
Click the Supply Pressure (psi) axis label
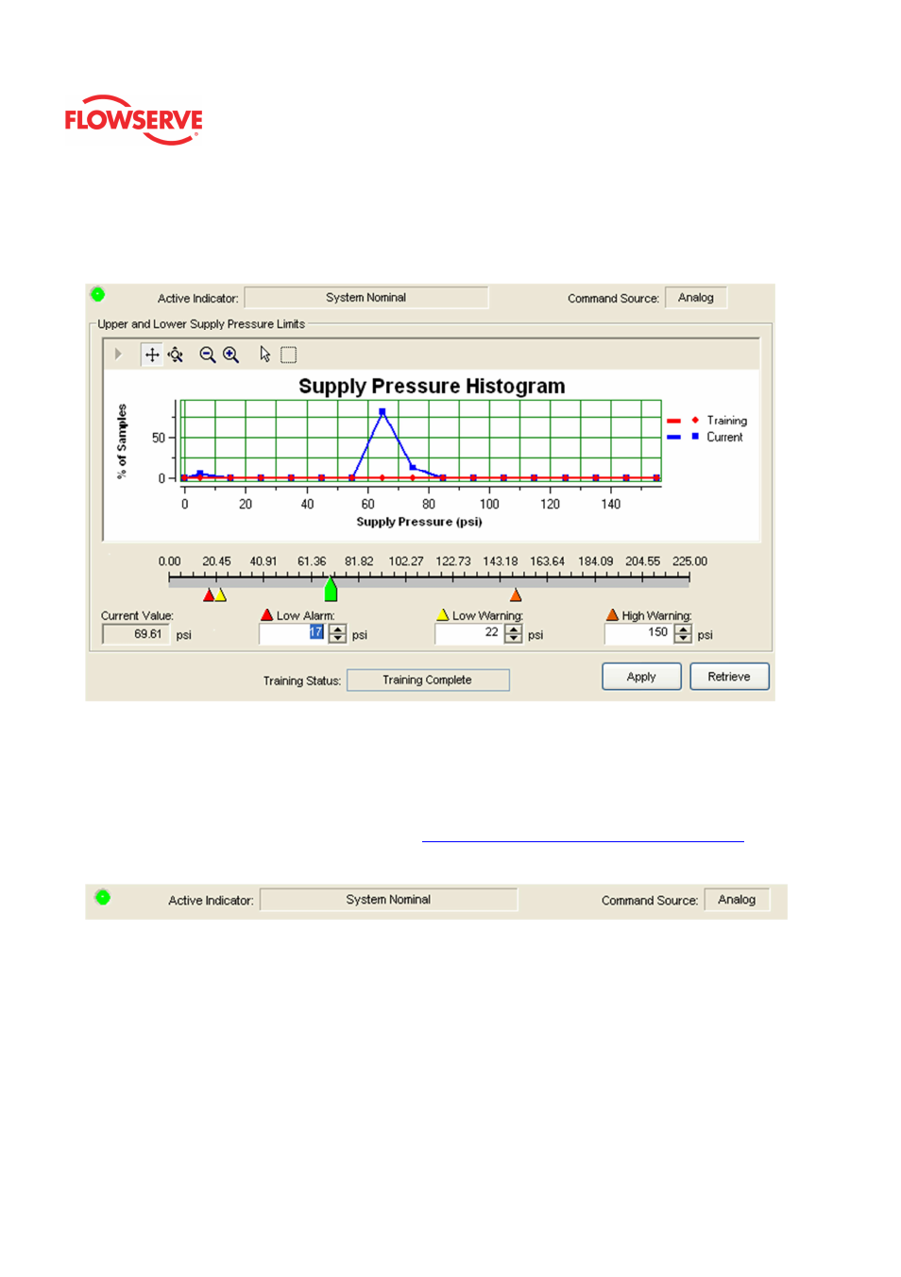(x=419, y=522)
